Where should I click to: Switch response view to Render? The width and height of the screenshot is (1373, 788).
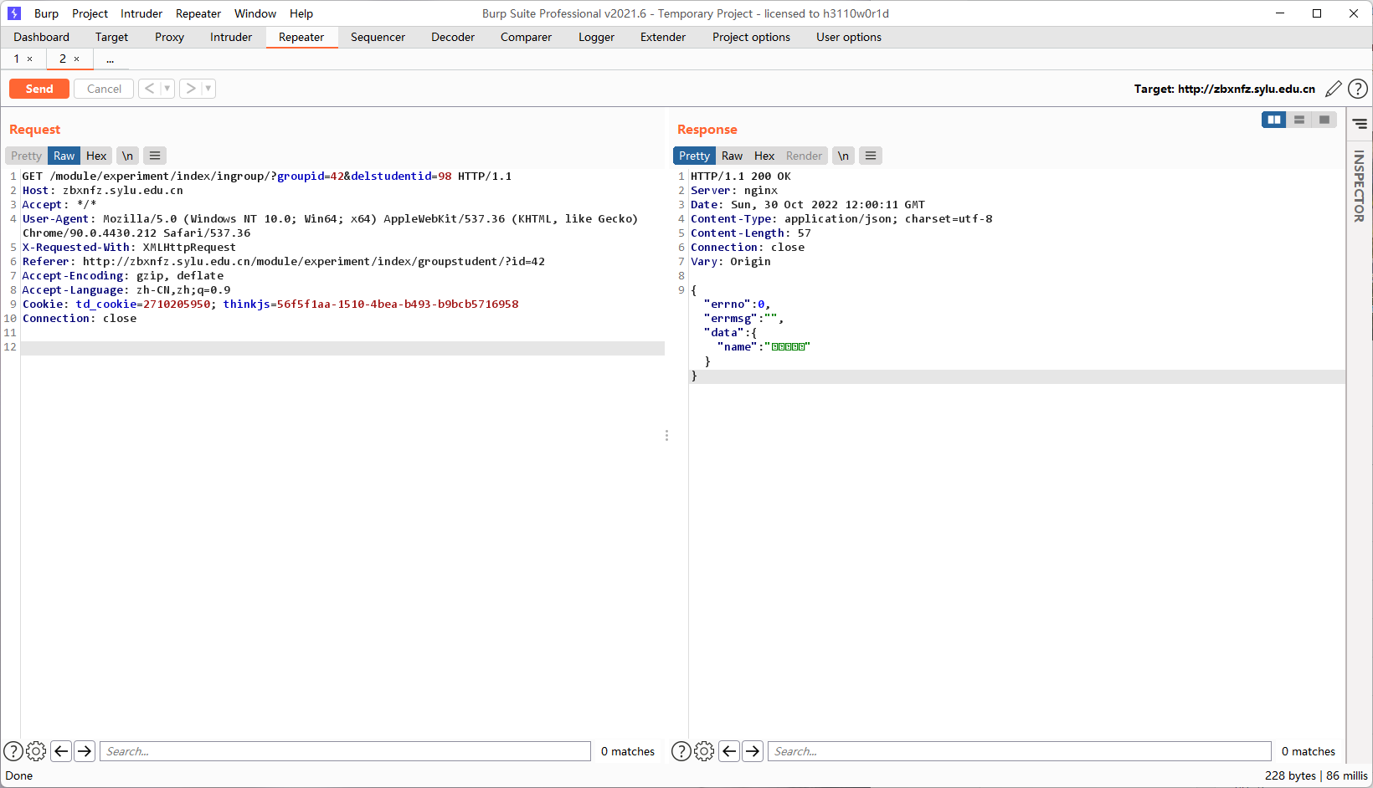tap(804, 156)
